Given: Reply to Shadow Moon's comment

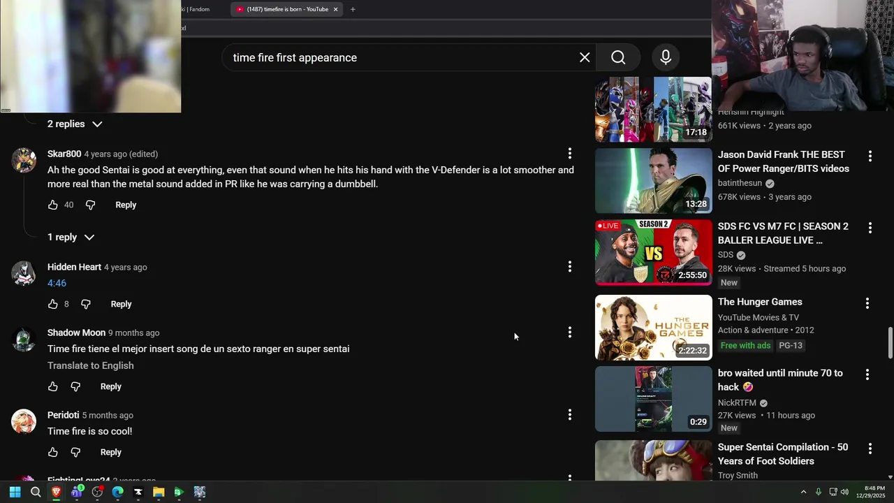Looking at the screenshot, I should (110, 386).
